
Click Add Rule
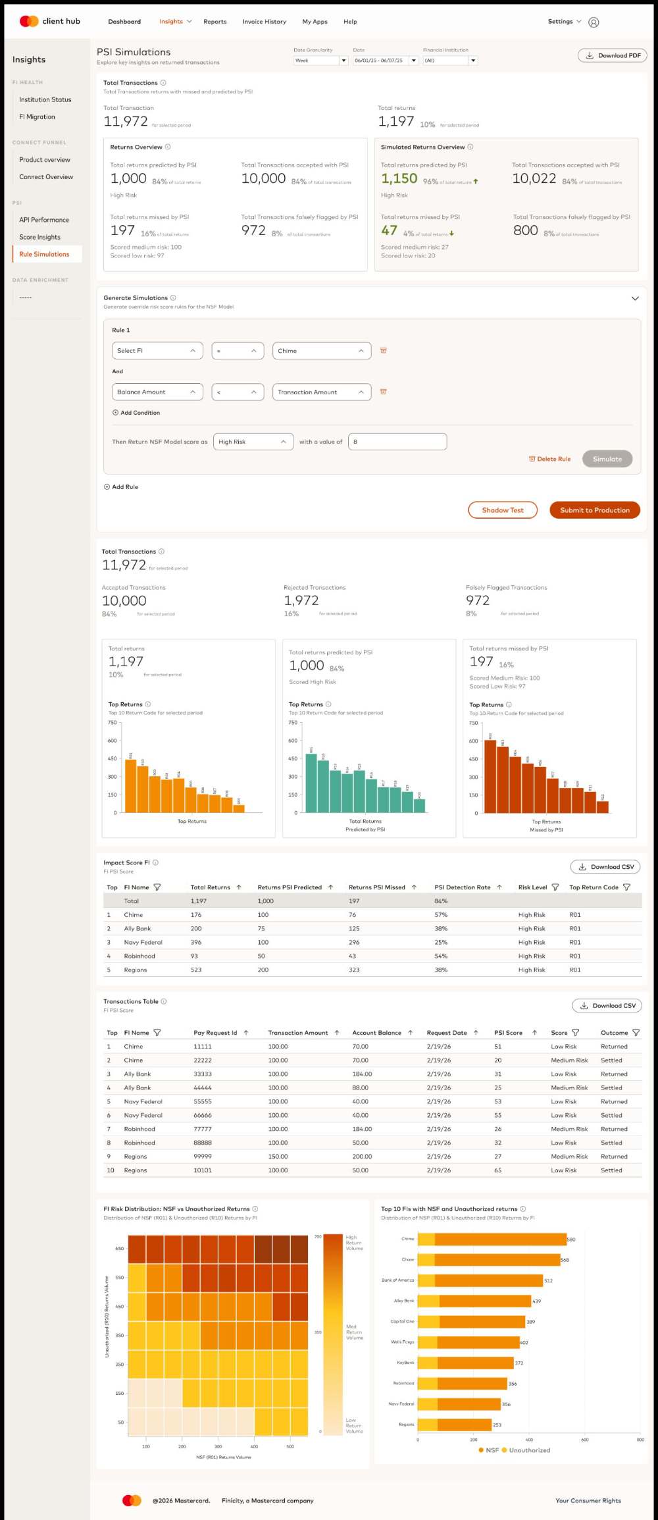121,487
